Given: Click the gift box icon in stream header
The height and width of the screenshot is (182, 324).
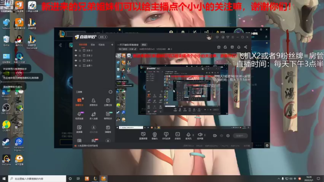Looking at the screenshot, I should pos(219,47).
